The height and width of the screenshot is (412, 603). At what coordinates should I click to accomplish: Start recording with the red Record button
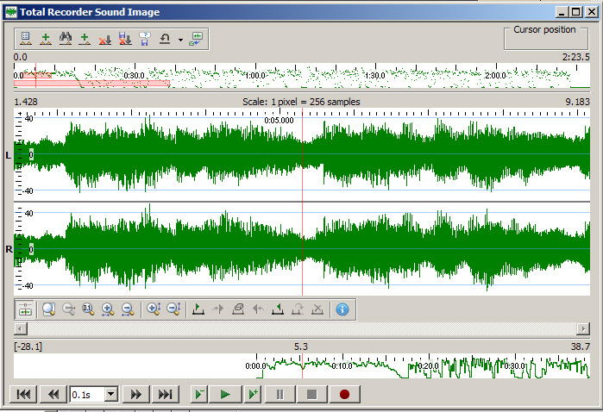tap(344, 394)
